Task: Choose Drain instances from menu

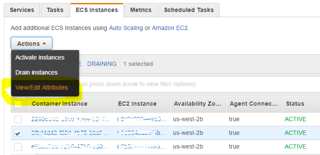Action: tap(36, 72)
